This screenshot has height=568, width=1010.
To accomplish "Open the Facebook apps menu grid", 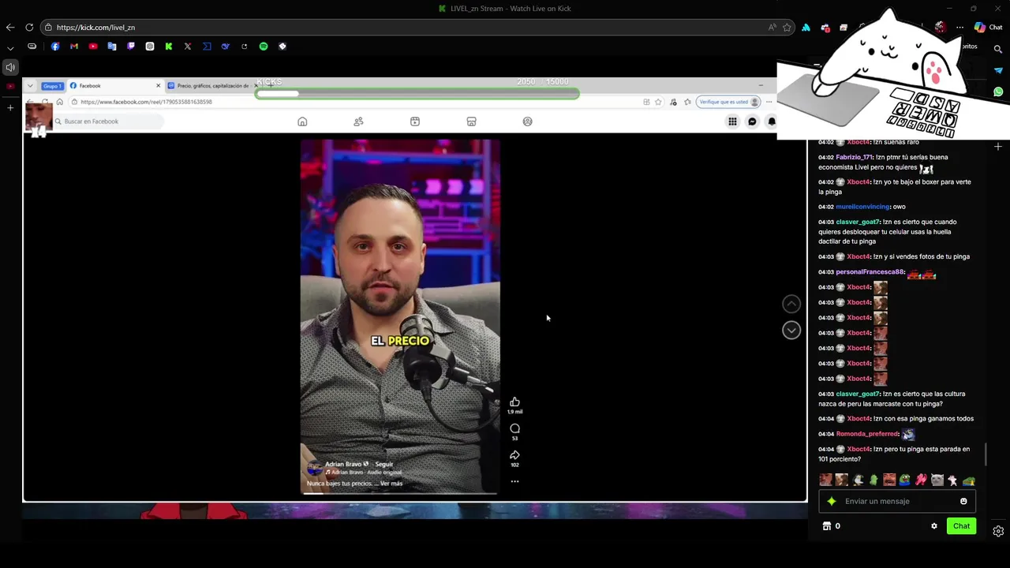I will pyautogui.click(x=732, y=121).
